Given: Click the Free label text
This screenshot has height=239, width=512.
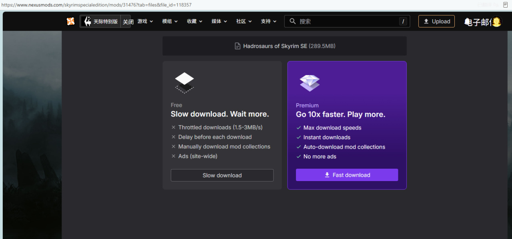Looking at the screenshot, I should point(176,105).
